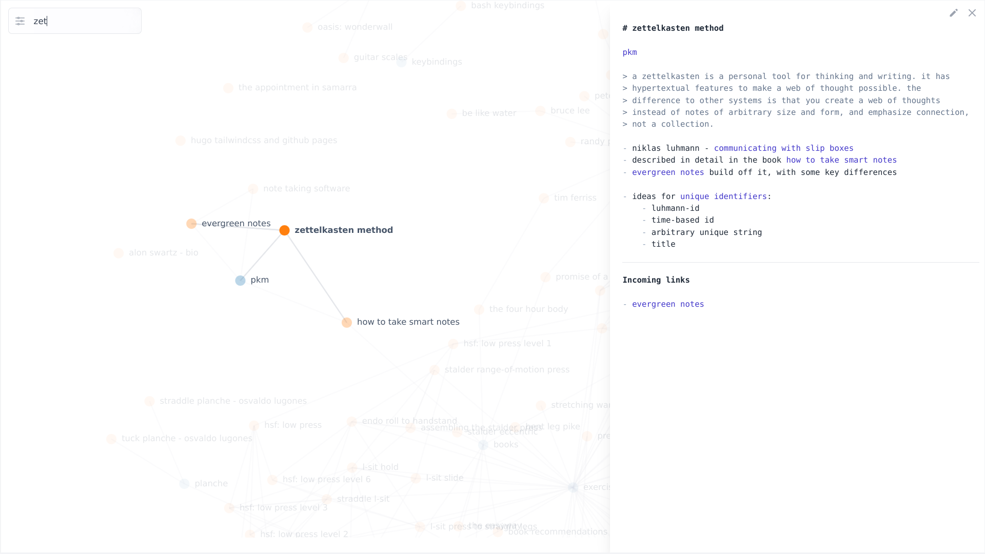Focus the search field containing zet

click(82, 21)
